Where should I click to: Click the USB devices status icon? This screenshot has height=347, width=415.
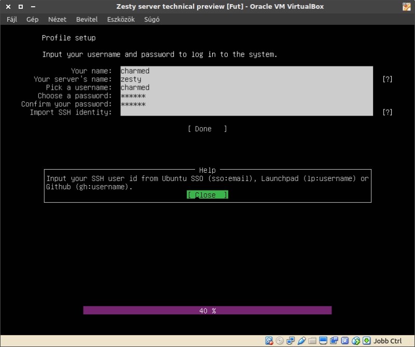[301, 341]
